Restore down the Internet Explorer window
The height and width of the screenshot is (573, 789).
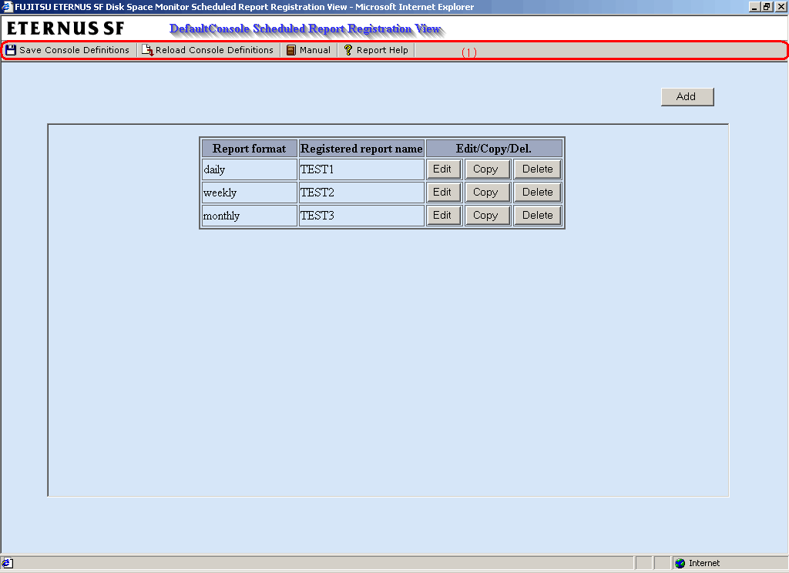tap(767, 6)
